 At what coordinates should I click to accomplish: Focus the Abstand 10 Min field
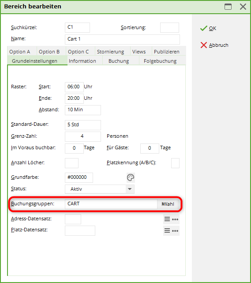coord(83,110)
